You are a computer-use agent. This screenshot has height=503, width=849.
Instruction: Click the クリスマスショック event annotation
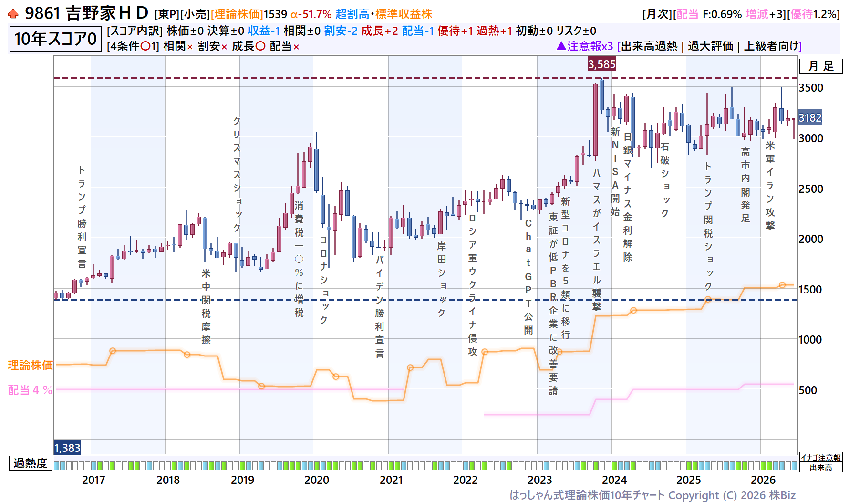click(x=237, y=174)
